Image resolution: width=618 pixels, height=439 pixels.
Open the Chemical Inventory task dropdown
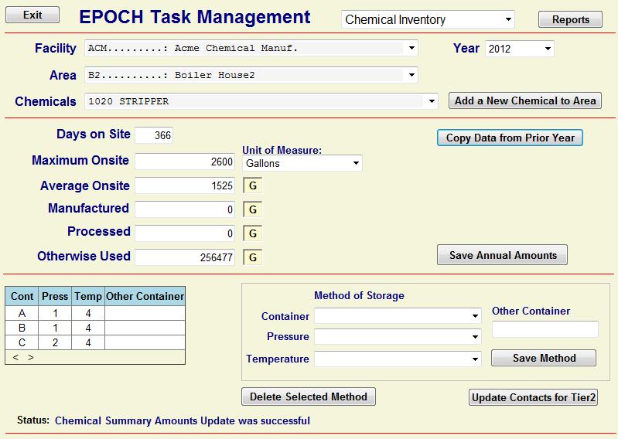428,19
